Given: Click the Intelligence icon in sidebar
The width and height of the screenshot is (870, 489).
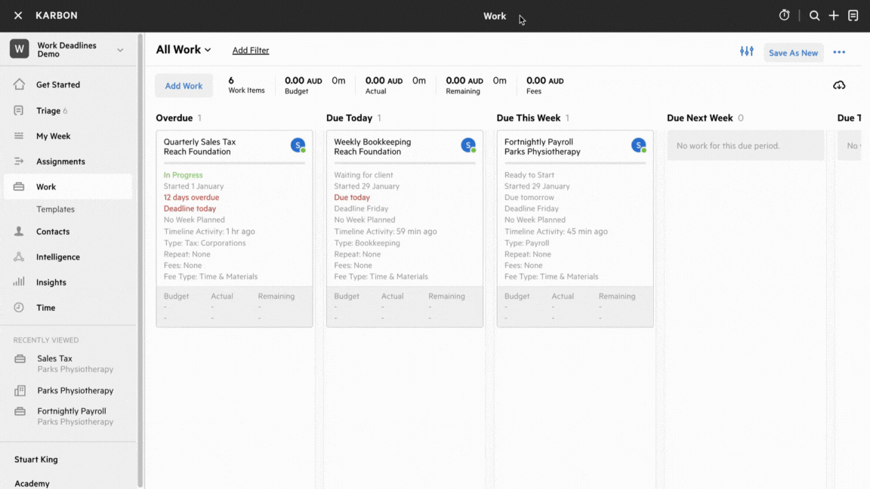Looking at the screenshot, I should pos(19,257).
